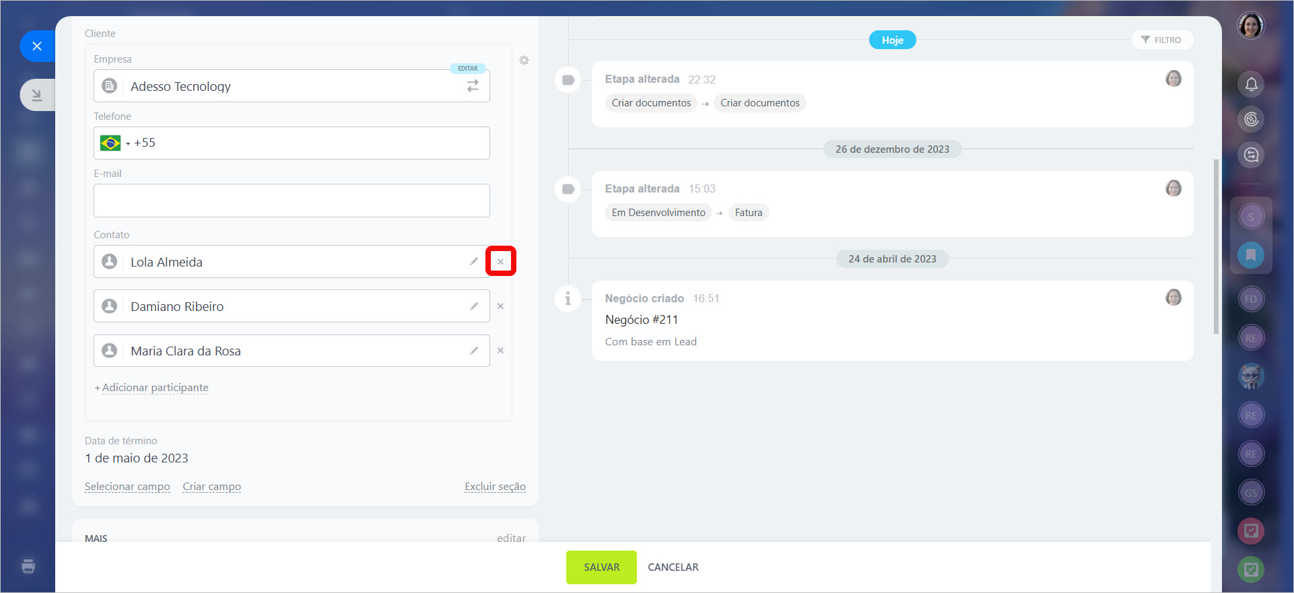Remove Damiano Ribeiro contact
Viewport: 1294px width, 593px height.
[500, 306]
